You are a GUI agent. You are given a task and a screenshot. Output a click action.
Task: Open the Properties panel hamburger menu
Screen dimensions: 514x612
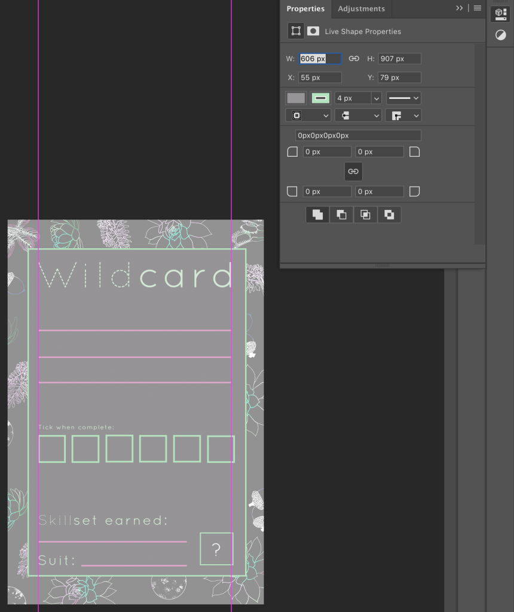click(x=478, y=8)
